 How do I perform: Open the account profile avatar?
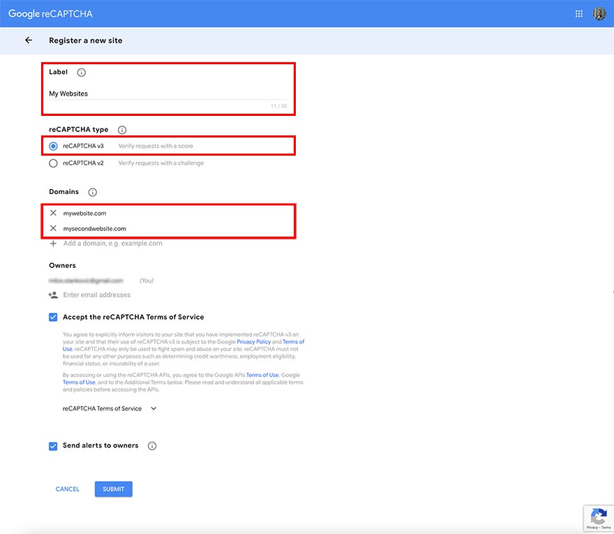pos(599,14)
